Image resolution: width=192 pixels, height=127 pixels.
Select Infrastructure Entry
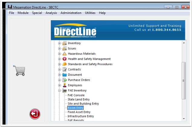coord(81,116)
